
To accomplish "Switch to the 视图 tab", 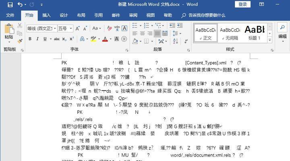I will pos(150,15).
